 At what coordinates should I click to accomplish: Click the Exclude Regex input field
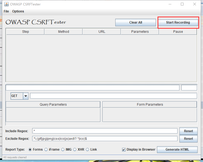pyautogui.click(x=105, y=138)
